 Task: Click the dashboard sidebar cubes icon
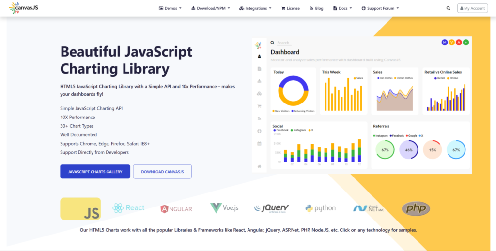260,93
